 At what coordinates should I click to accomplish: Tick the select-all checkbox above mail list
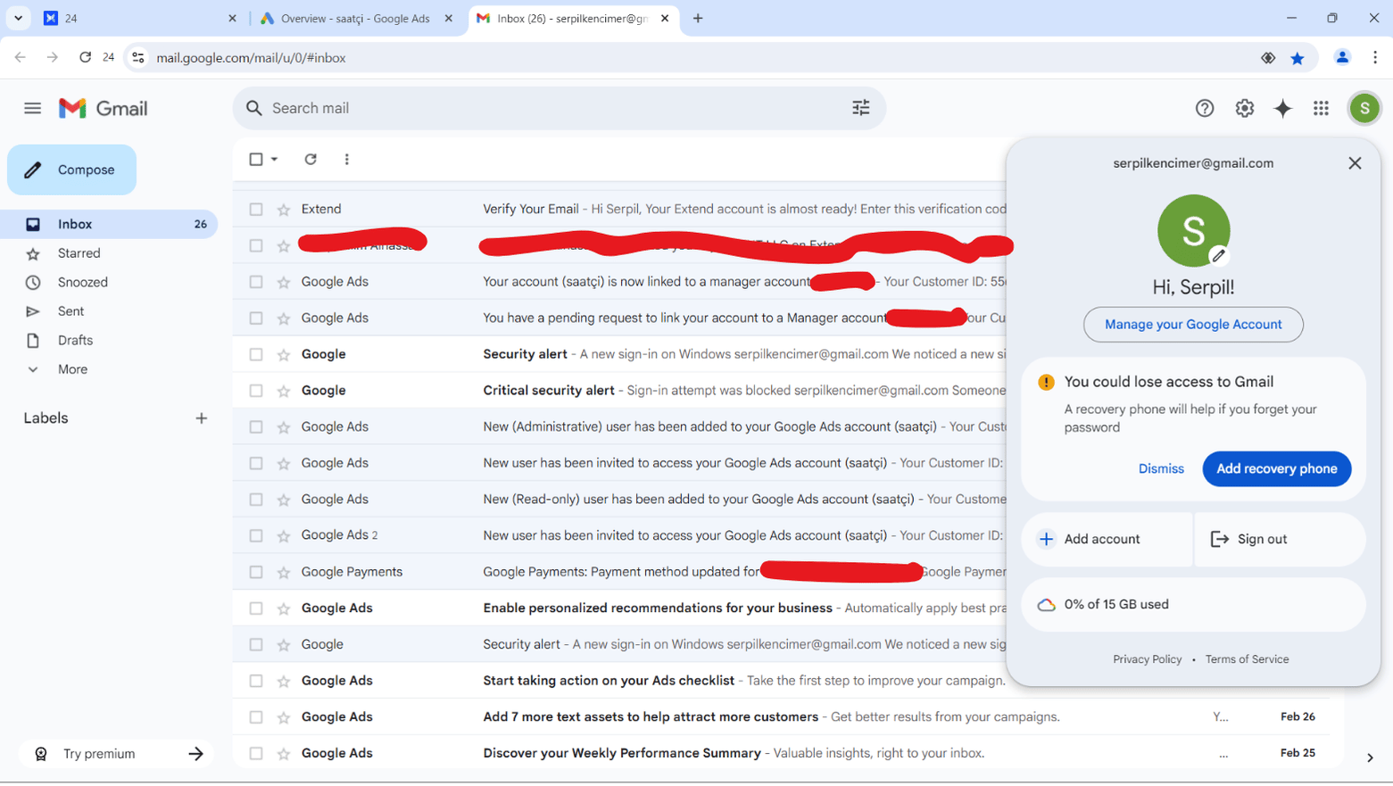[x=256, y=159]
